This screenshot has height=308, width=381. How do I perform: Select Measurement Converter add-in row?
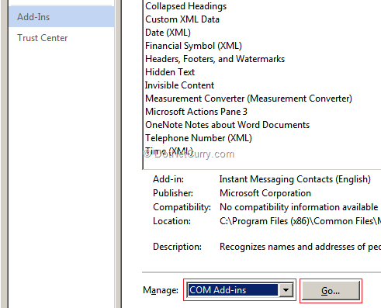(248, 99)
